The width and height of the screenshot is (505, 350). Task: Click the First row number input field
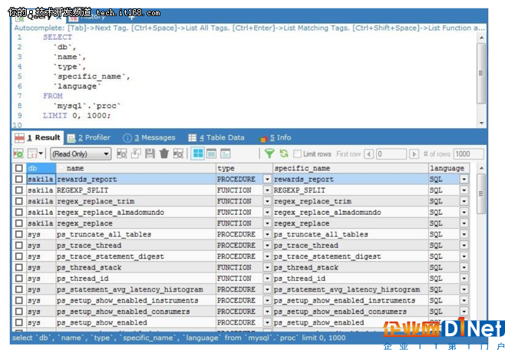click(391, 154)
